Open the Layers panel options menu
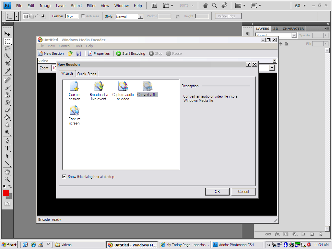Viewport: 332px width, 249px height. tap(327, 29)
